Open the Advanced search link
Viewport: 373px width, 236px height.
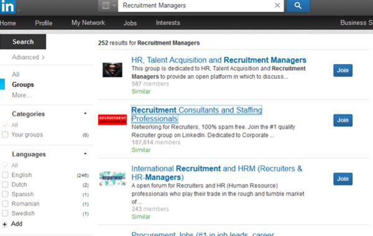[28, 57]
